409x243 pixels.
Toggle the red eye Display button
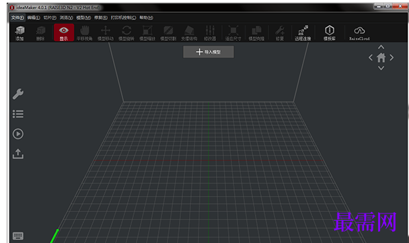click(64, 32)
